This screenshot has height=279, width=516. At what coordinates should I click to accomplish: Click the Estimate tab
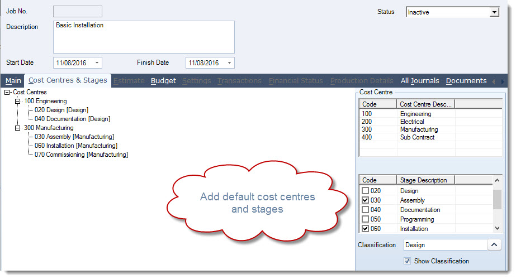(x=129, y=81)
